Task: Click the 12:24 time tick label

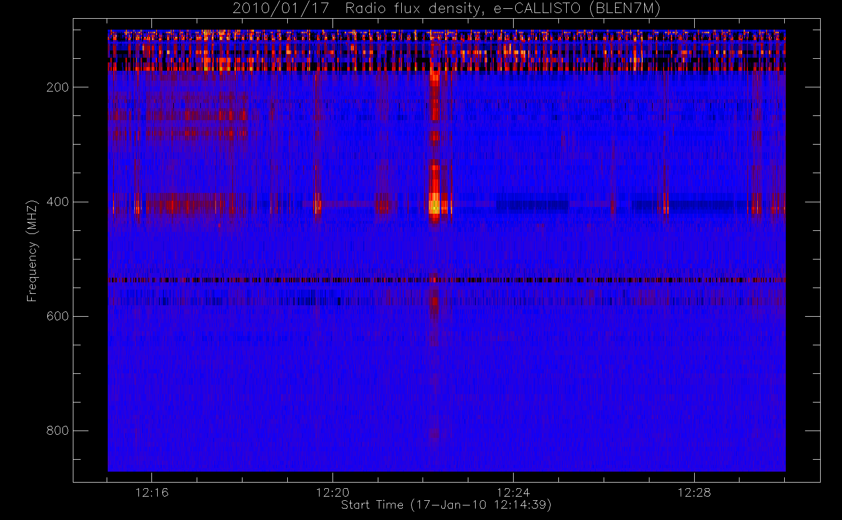Action: pyautogui.click(x=513, y=492)
